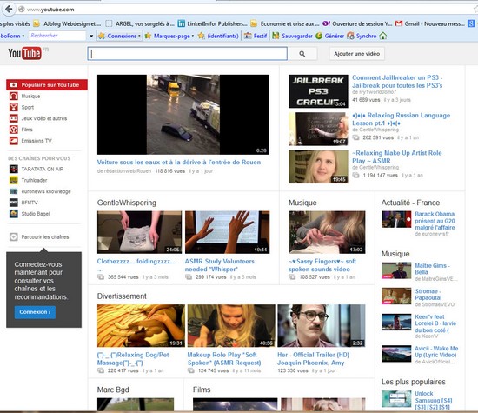This screenshot has height=413, width=478.
Task: Open the Makeup Role Play 40:56 thumbnail
Action: 231,325
